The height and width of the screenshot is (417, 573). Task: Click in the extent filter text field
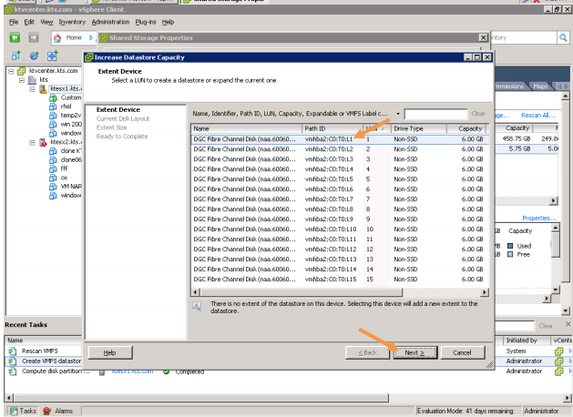[435, 114]
